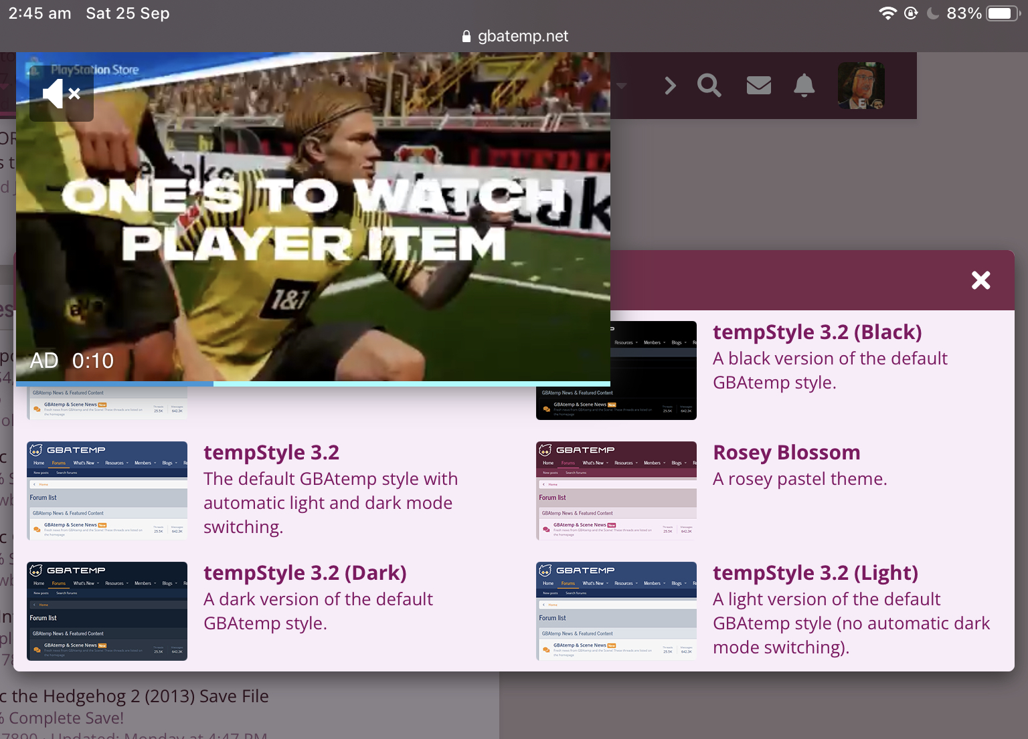1028x739 pixels.
Task: Click the "automatic light and dark mode" description
Action: point(328,503)
